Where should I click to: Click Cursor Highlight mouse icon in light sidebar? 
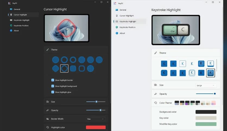(117, 16)
